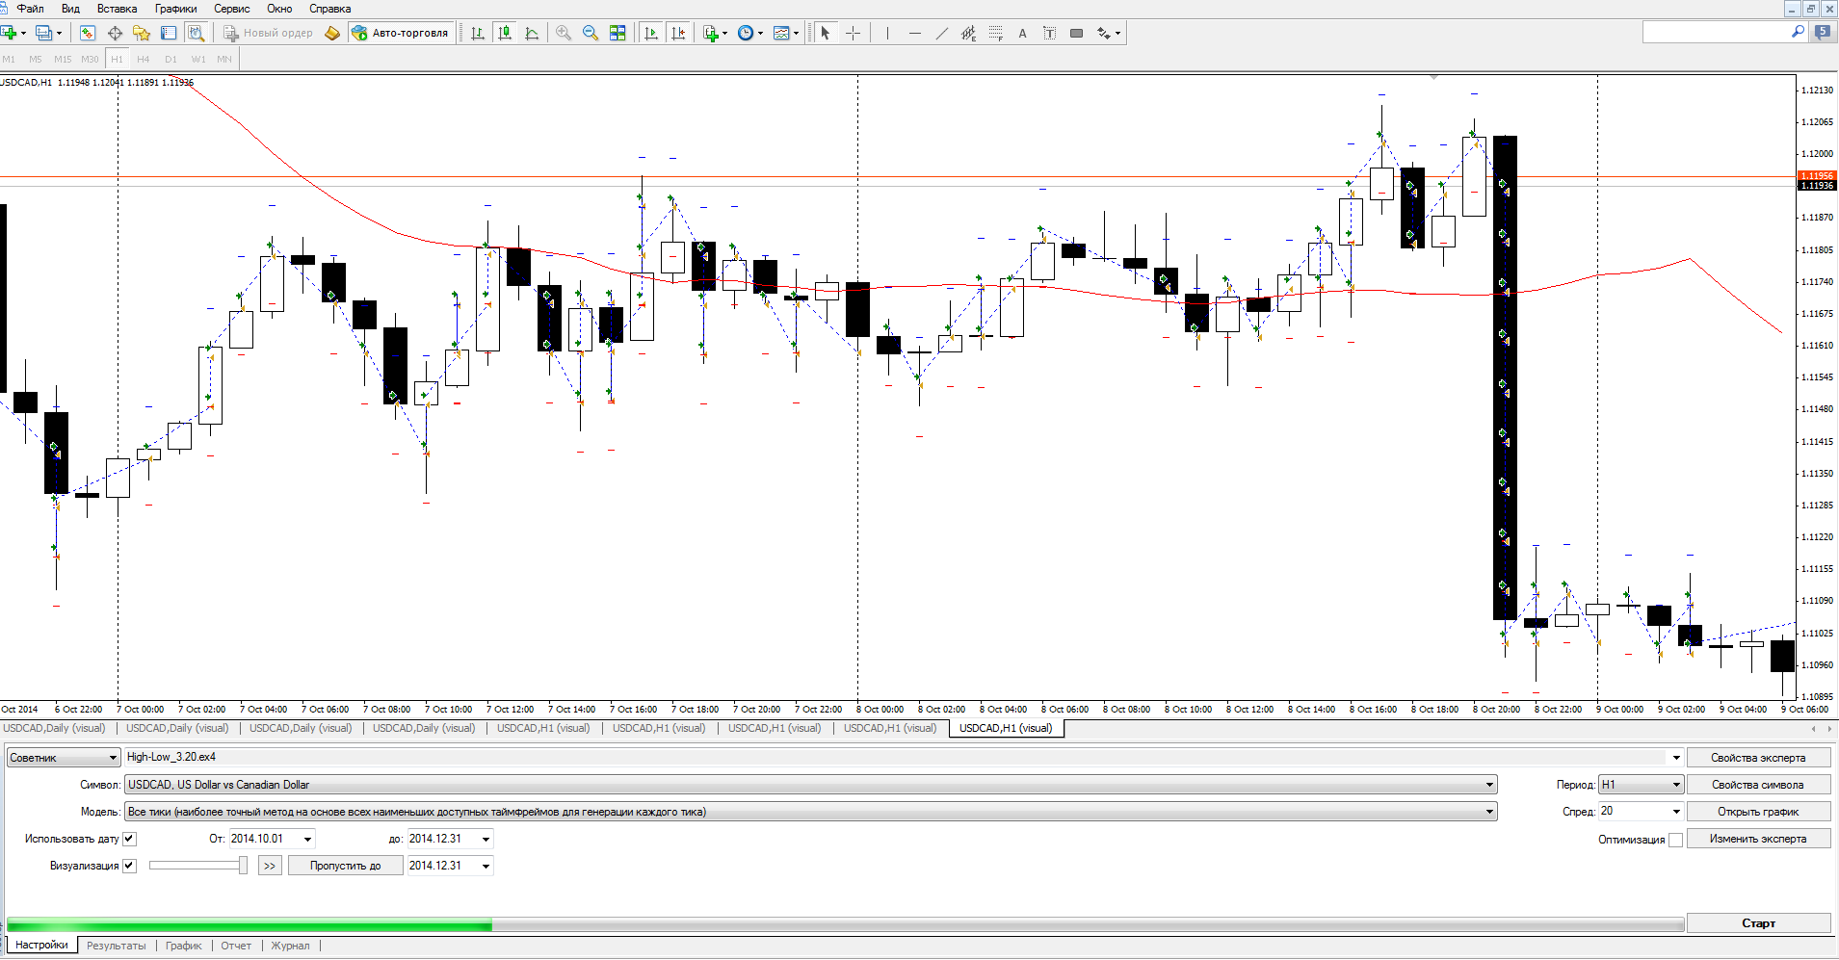The height and width of the screenshot is (960, 1839).
Task: Click the Изменить эксперта button
Action: [x=1758, y=839]
